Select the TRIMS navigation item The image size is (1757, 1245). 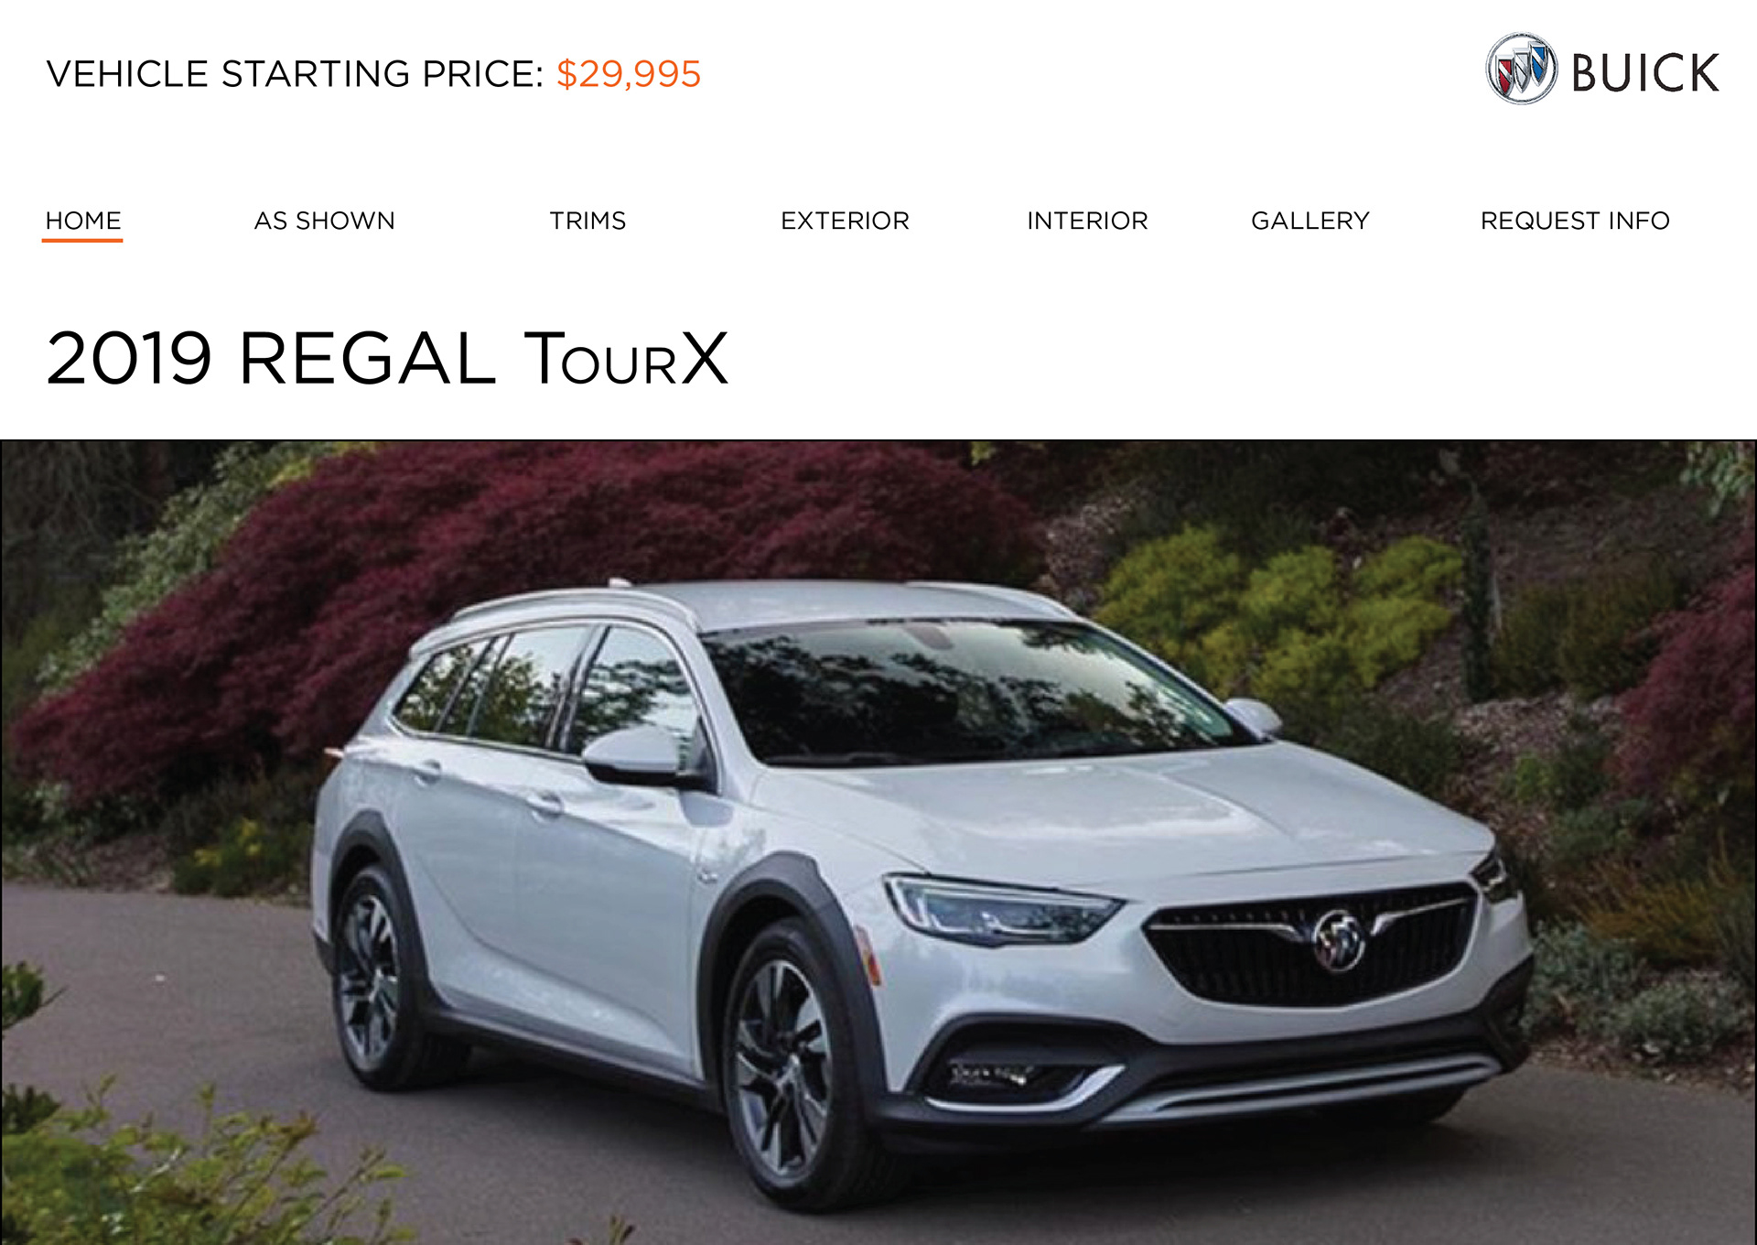(x=587, y=221)
